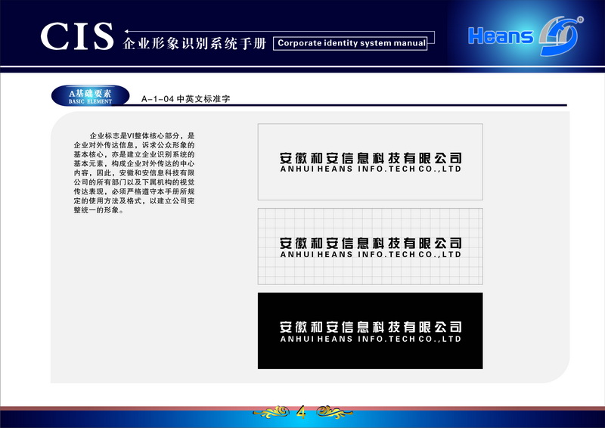
Task: Click the grid-background company name sample
Action: coord(371,247)
